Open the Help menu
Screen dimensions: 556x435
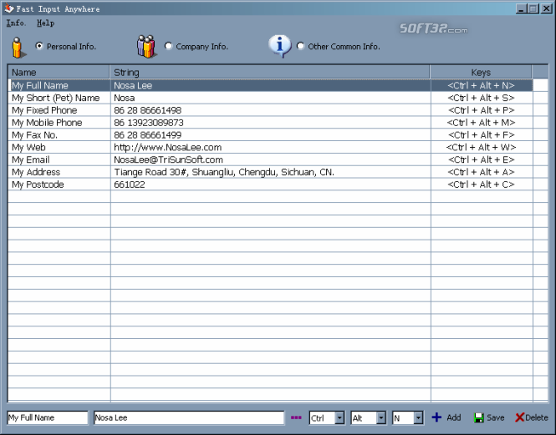[45, 23]
